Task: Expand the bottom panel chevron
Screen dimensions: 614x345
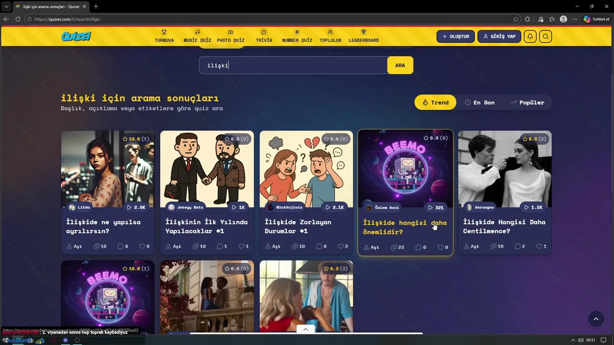Action: tap(306, 329)
